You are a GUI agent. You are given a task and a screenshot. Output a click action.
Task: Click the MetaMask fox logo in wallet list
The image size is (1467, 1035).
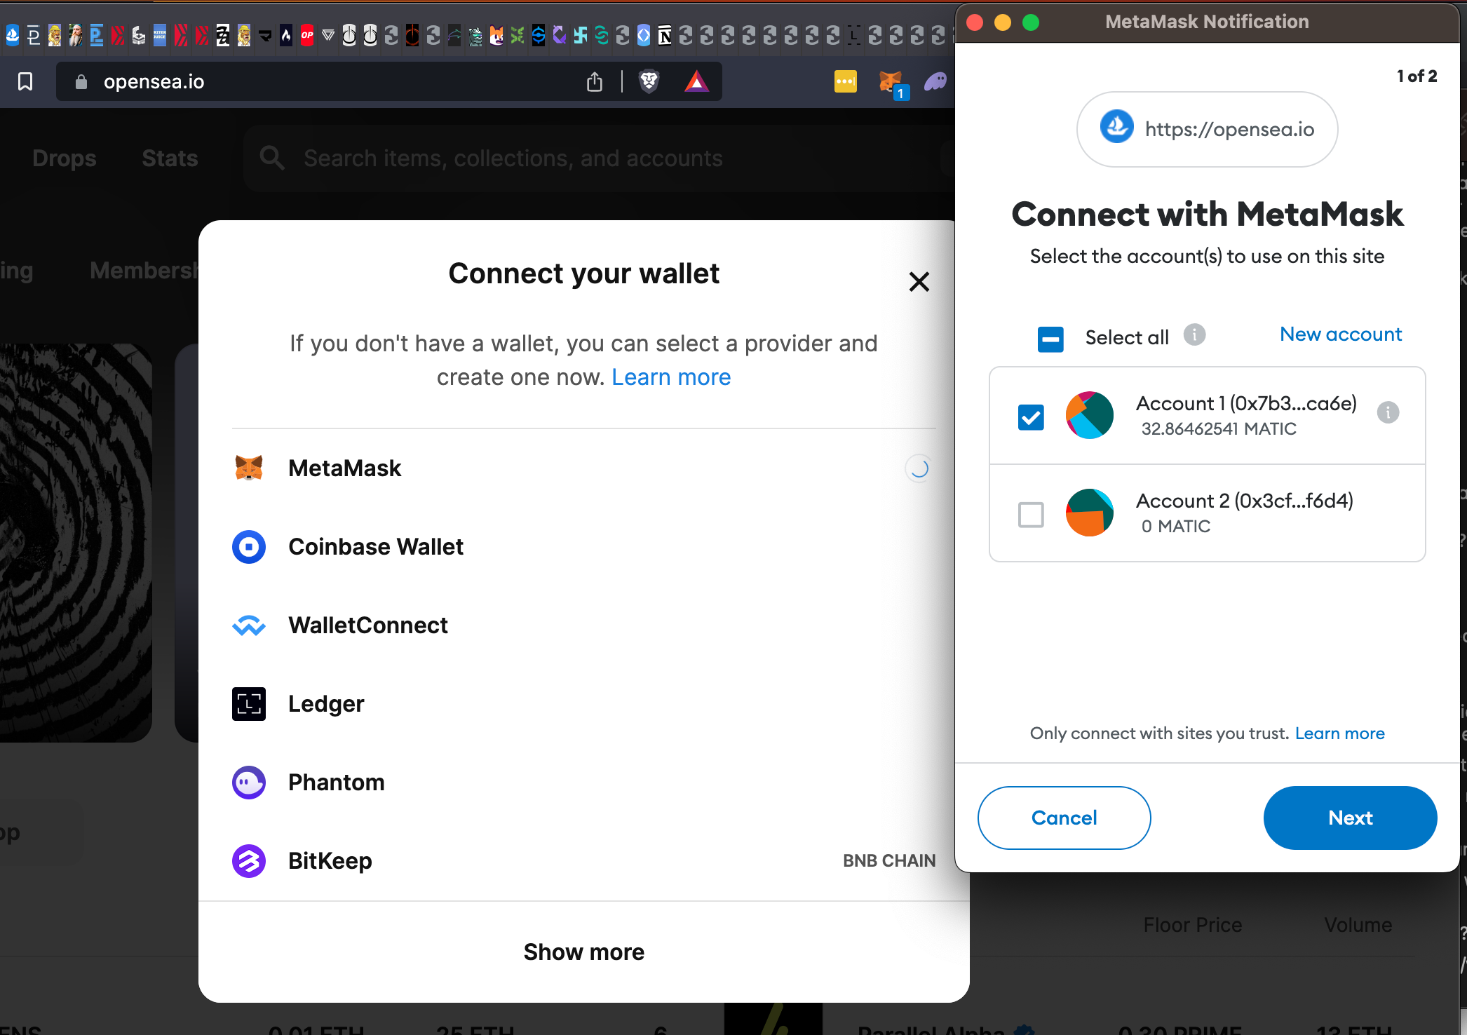(249, 468)
